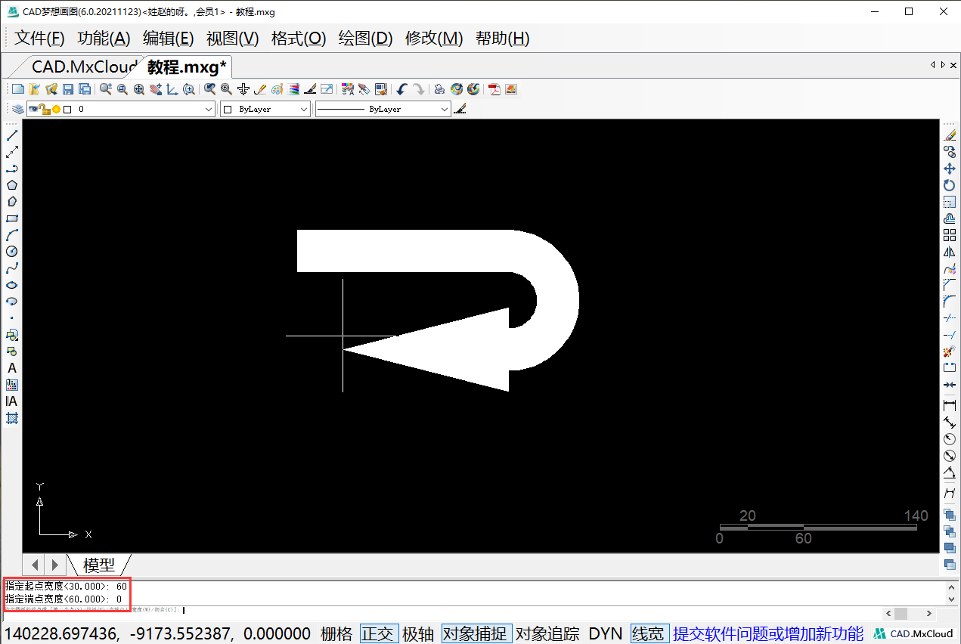Click the Pan hand icon
Viewport: 961px width, 644px height.
click(x=156, y=89)
